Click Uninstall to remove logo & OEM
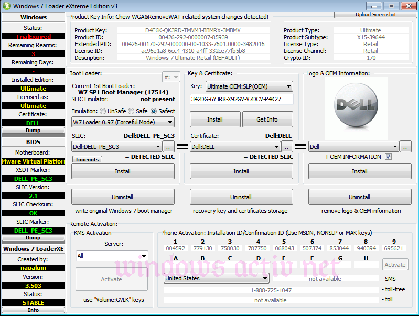419x316 pixels. pyautogui.click(x=360, y=197)
